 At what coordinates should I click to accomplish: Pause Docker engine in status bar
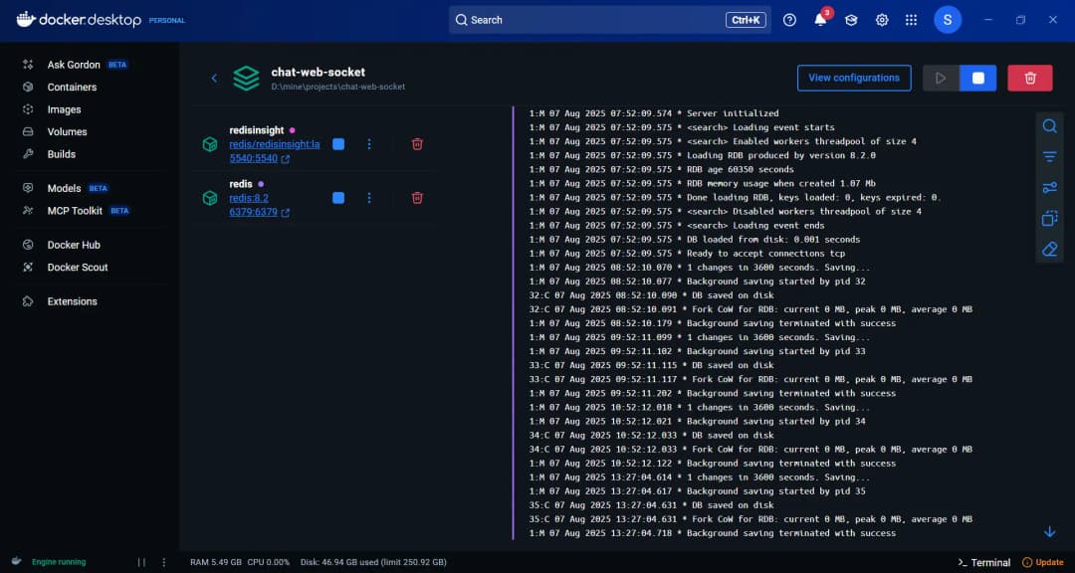141,562
